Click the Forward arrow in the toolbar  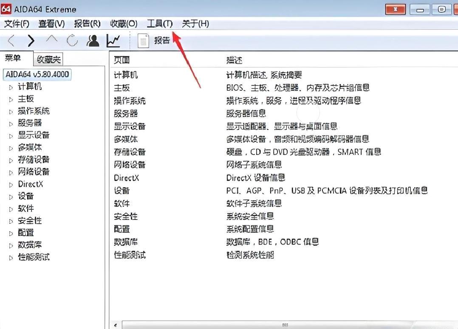[31, 41]
